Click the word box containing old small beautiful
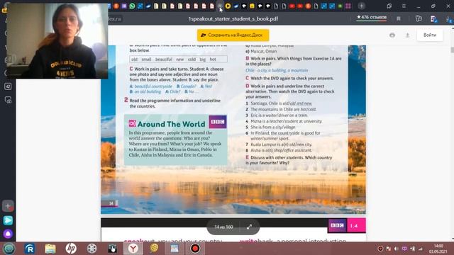Viewport: 454px width, 255px height. (x=178, y=59)
